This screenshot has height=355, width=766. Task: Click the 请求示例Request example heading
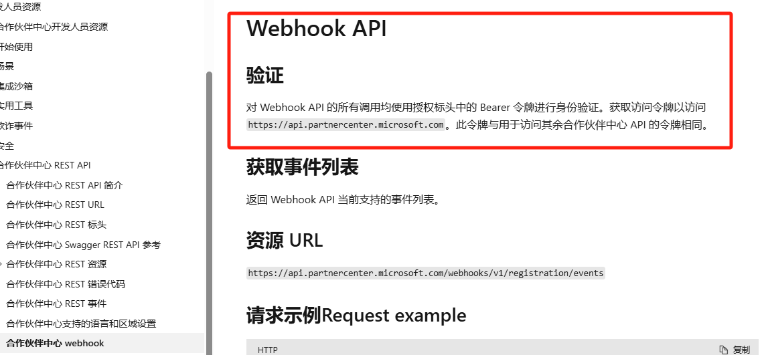click(357, 316)
